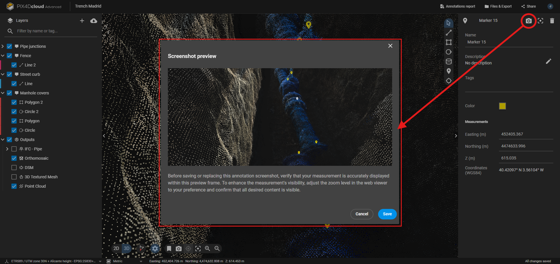Select the Polyline measurement tool
The image size is (560, 264).
449,32
